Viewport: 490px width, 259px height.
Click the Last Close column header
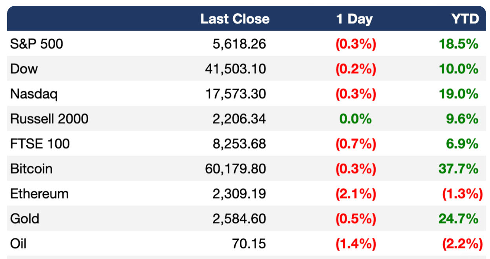pyautogui.click(x=235, y=19)
